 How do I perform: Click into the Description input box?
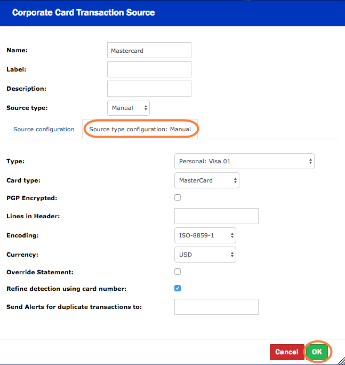pos(149,89)
